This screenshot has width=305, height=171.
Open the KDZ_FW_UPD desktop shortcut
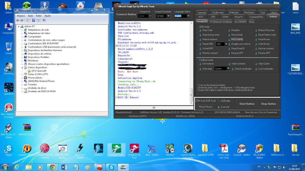pos(63,151)
